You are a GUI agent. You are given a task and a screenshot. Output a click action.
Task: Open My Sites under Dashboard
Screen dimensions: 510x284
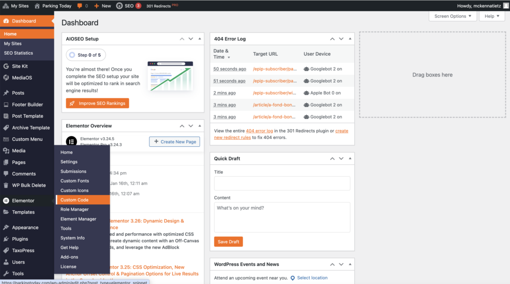pyautogui.click(x=12, y=44)
